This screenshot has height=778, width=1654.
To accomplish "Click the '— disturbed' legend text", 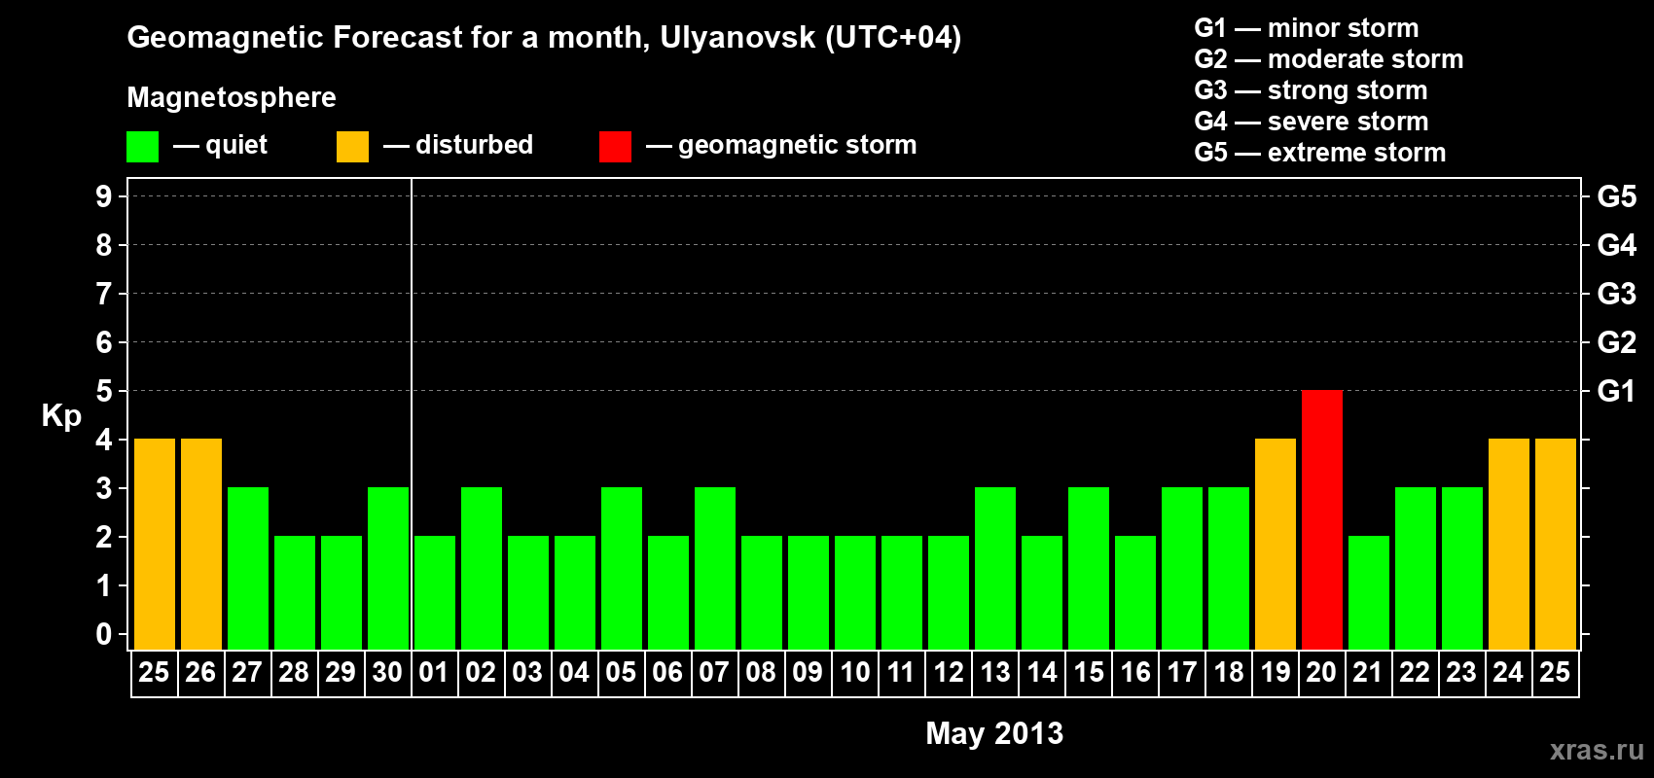I will [458, 145].
